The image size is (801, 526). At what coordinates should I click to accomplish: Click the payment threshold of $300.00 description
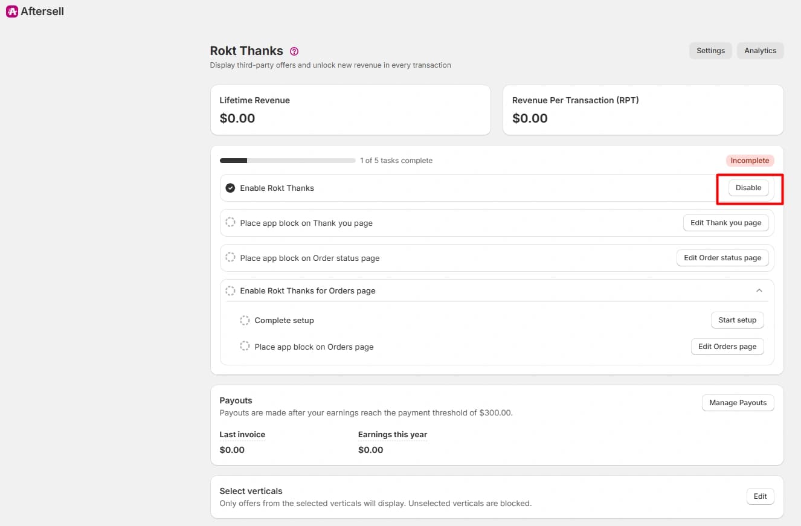click(366, 413)
